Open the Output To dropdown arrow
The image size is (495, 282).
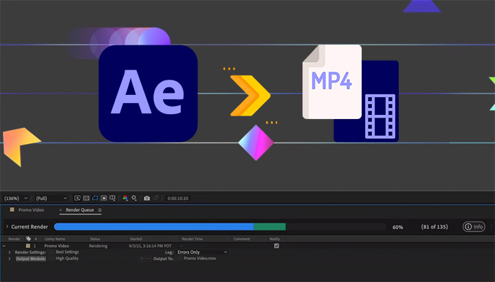(x=179, y=259)
